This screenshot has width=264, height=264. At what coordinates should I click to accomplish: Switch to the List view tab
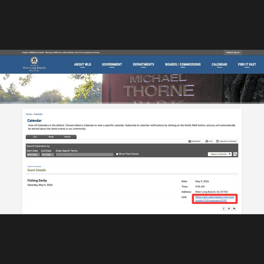pos(35,137)
